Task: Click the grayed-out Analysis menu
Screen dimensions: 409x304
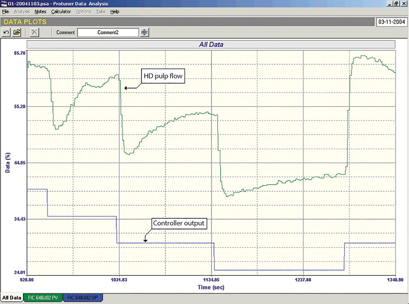Action: coord(22,11)
